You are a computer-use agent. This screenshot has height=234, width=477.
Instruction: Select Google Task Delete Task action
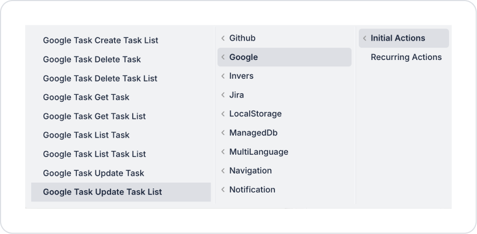pos(92,59)
